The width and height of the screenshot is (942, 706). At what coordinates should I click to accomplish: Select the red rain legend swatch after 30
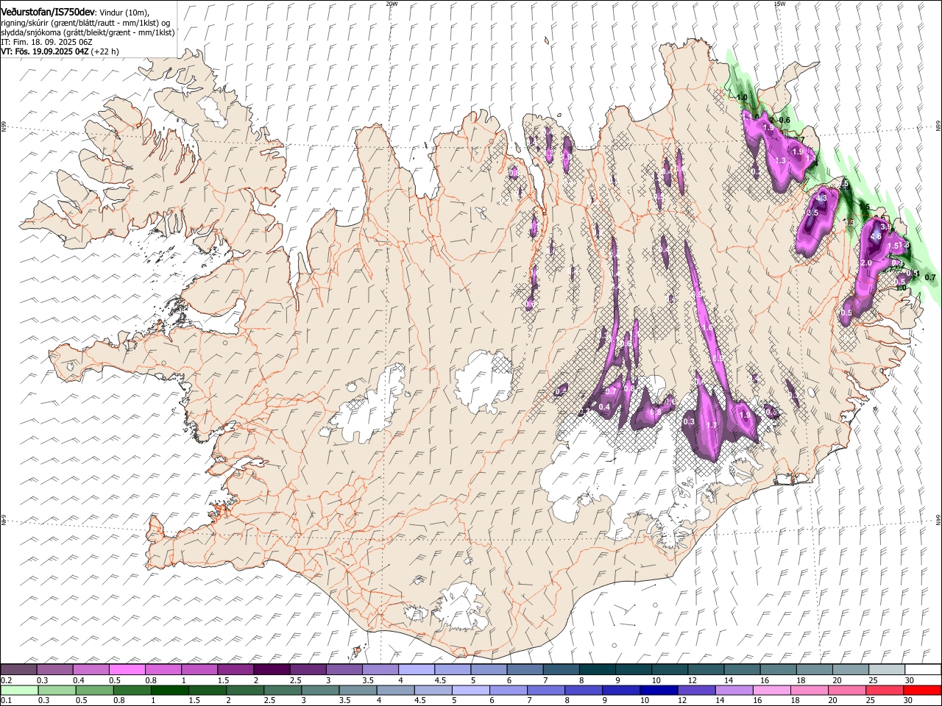922,690
